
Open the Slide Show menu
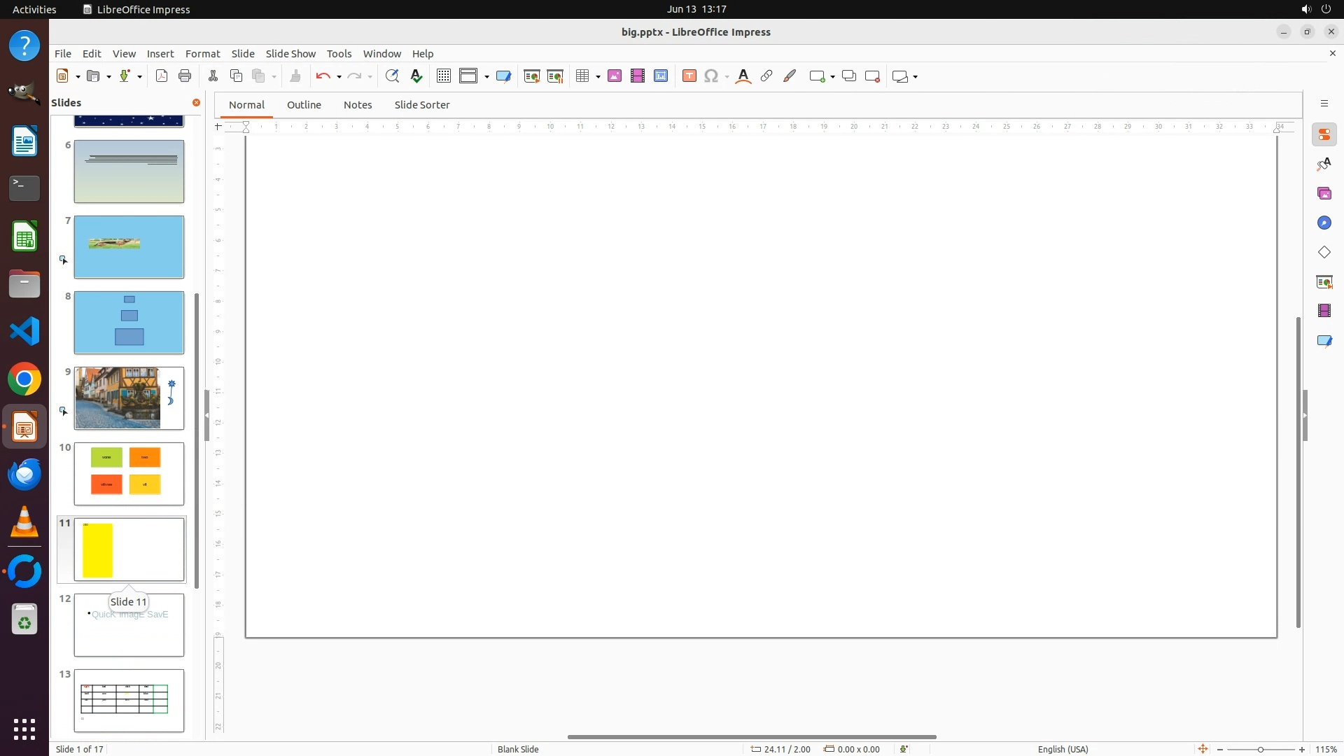[290, 54]
